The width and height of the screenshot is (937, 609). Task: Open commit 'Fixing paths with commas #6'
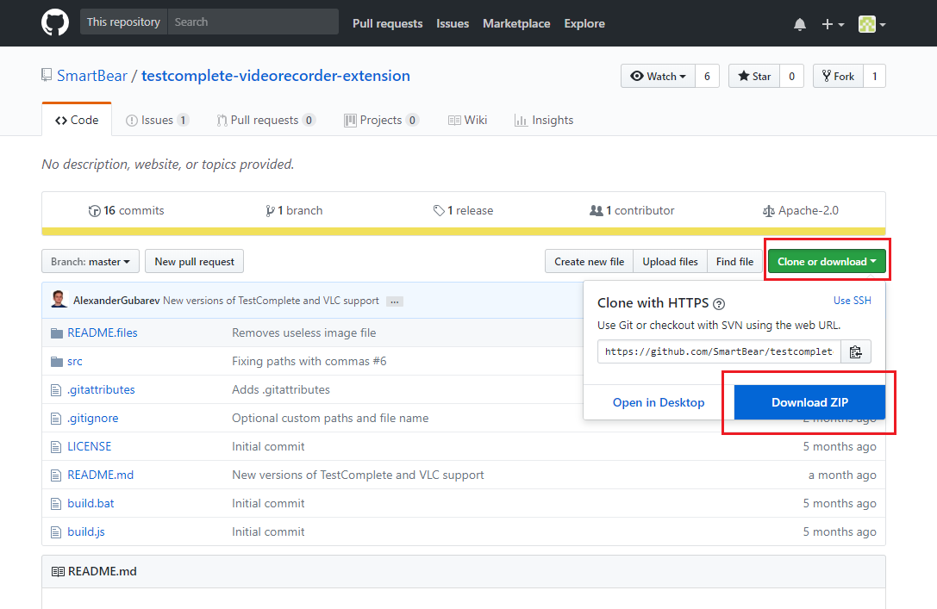point(309,361)
